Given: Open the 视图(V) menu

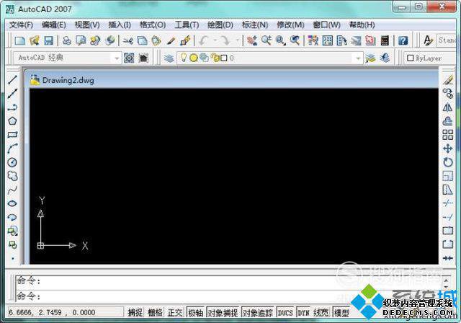Looking at the screenshot, I should [87, 25].
